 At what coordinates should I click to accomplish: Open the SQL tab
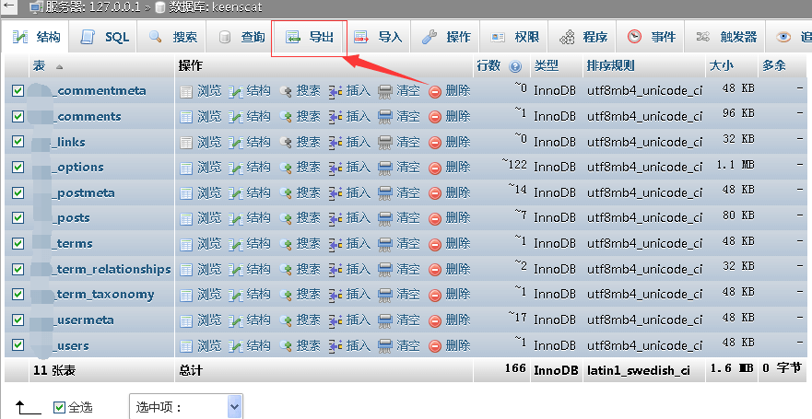103,37
